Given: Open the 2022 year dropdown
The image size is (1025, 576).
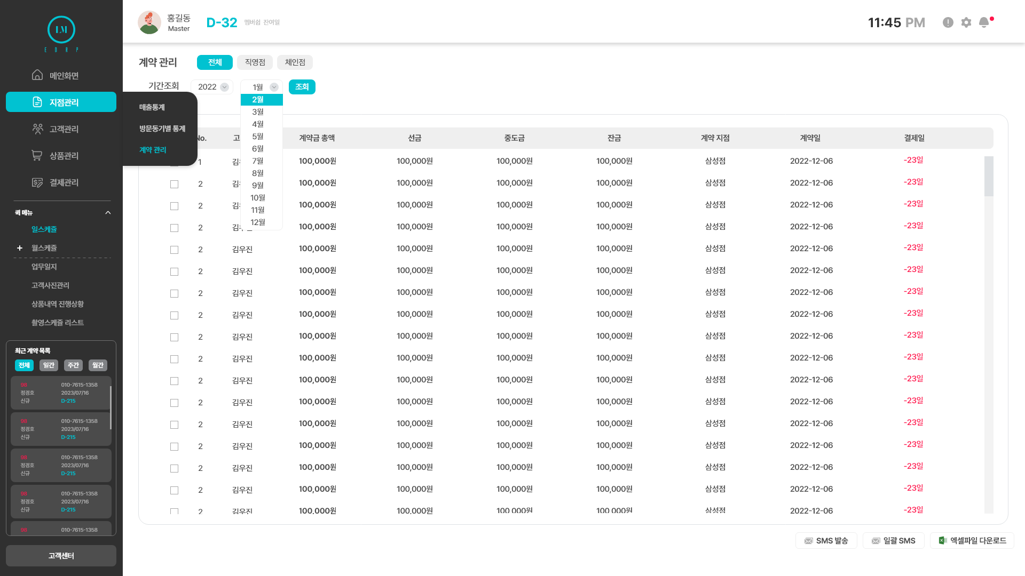Looking at the screenshot, I should coord(212,87).
